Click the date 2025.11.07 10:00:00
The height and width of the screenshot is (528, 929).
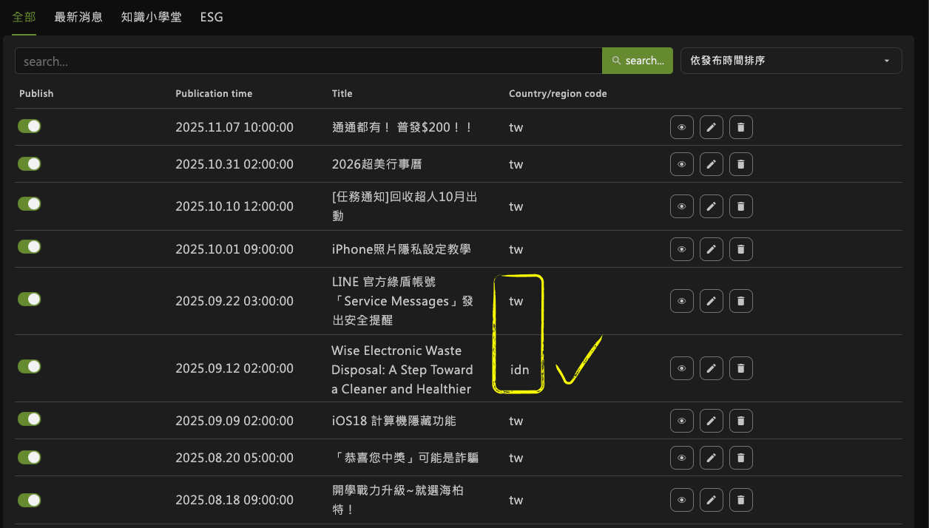(x=234, y=127)
